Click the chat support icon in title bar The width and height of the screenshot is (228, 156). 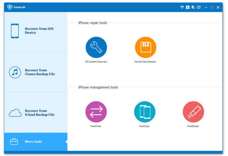[x=193, y=7]
